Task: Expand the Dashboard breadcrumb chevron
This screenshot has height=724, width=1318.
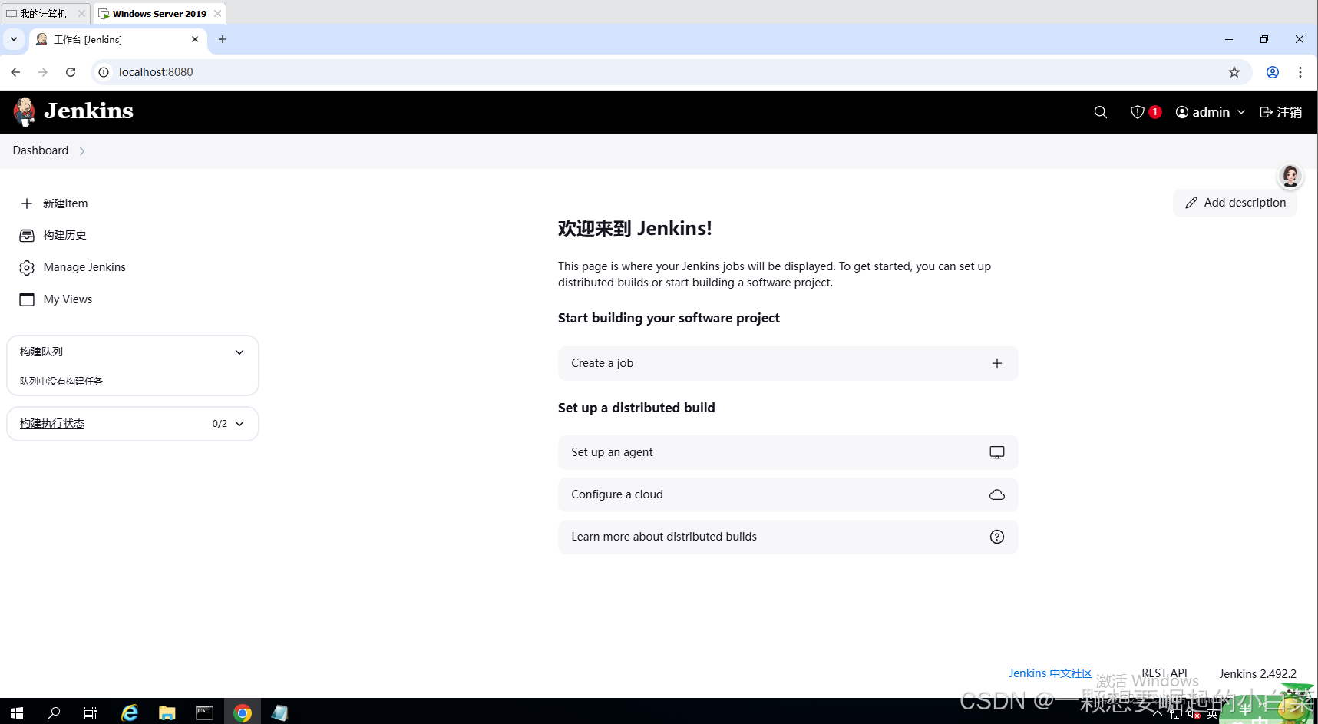Action: (82, 151)
